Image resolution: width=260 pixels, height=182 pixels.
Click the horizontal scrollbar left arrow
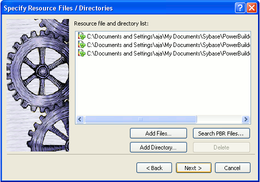coord(80,119)
